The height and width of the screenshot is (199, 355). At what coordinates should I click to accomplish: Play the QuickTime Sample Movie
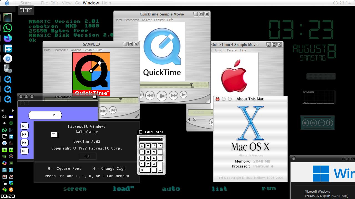pyautogui.click(x=162, y=96)
